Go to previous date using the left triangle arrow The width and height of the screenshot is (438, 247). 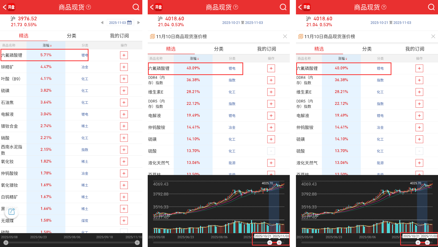coord(102,23)
